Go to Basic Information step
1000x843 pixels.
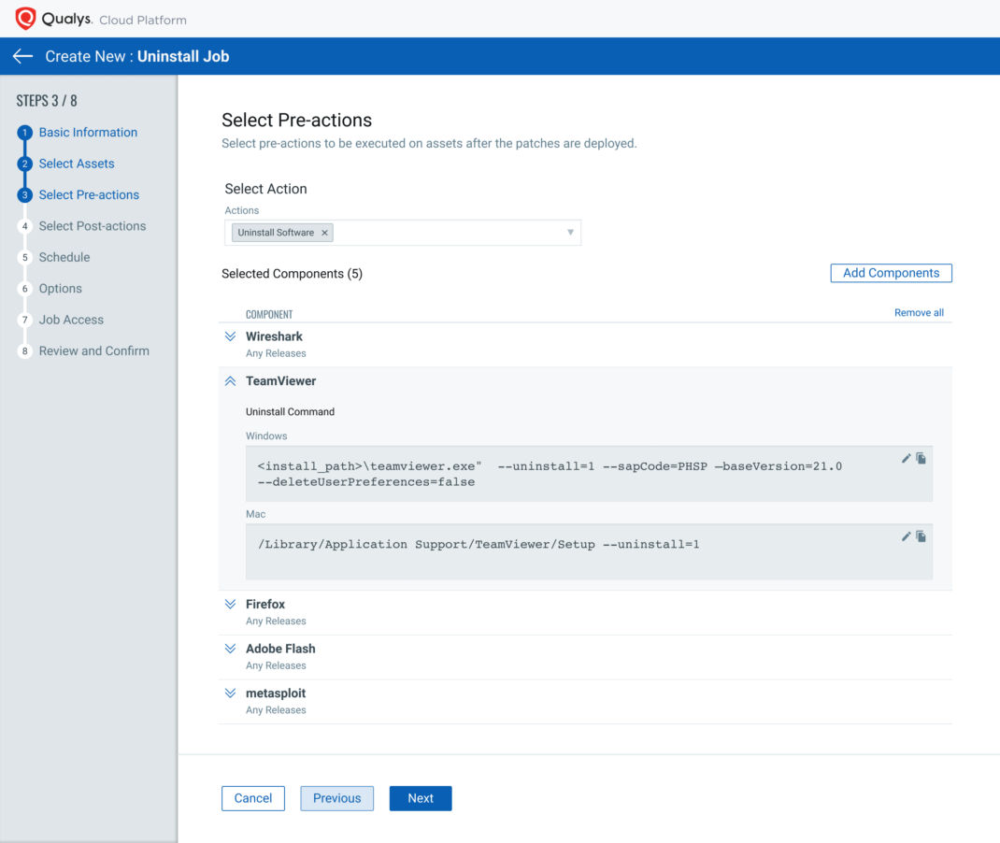[x=88, y=132]
